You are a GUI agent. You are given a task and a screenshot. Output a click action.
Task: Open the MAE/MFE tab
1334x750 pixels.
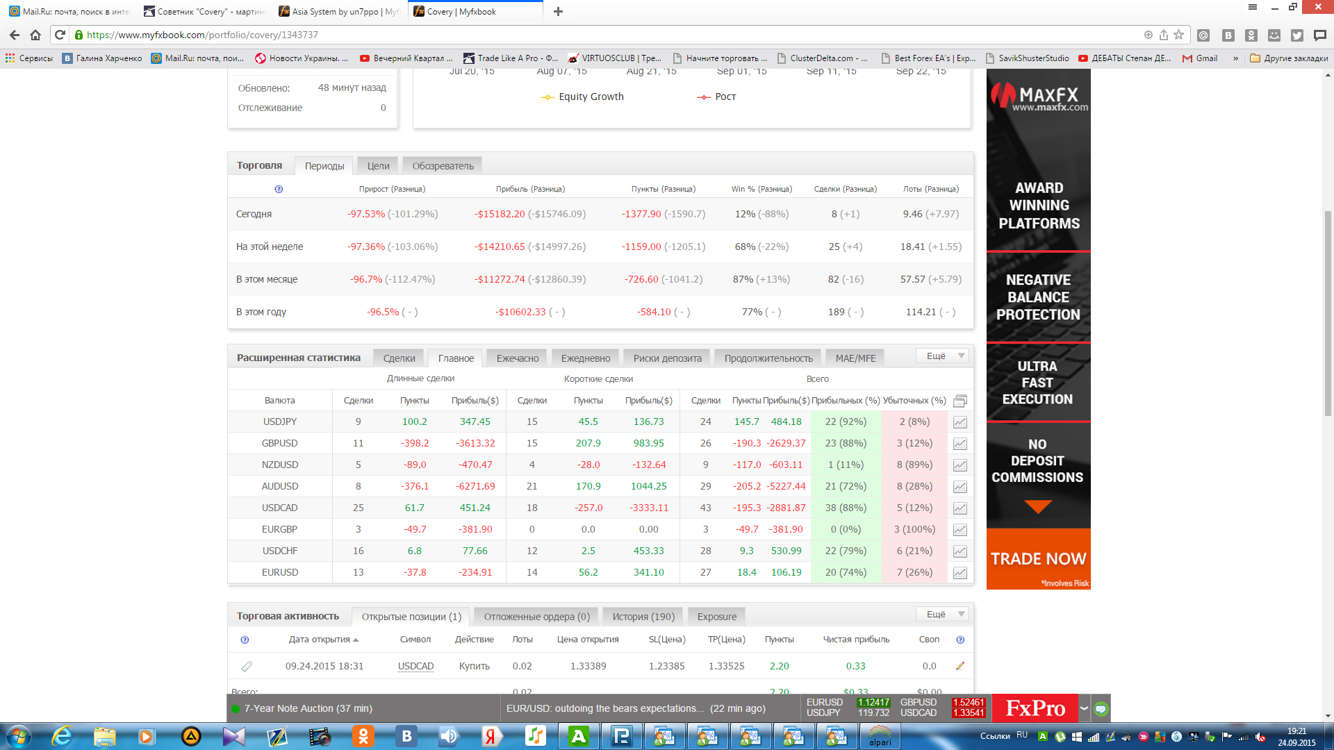pyautogui.click(x=855, y=358)
